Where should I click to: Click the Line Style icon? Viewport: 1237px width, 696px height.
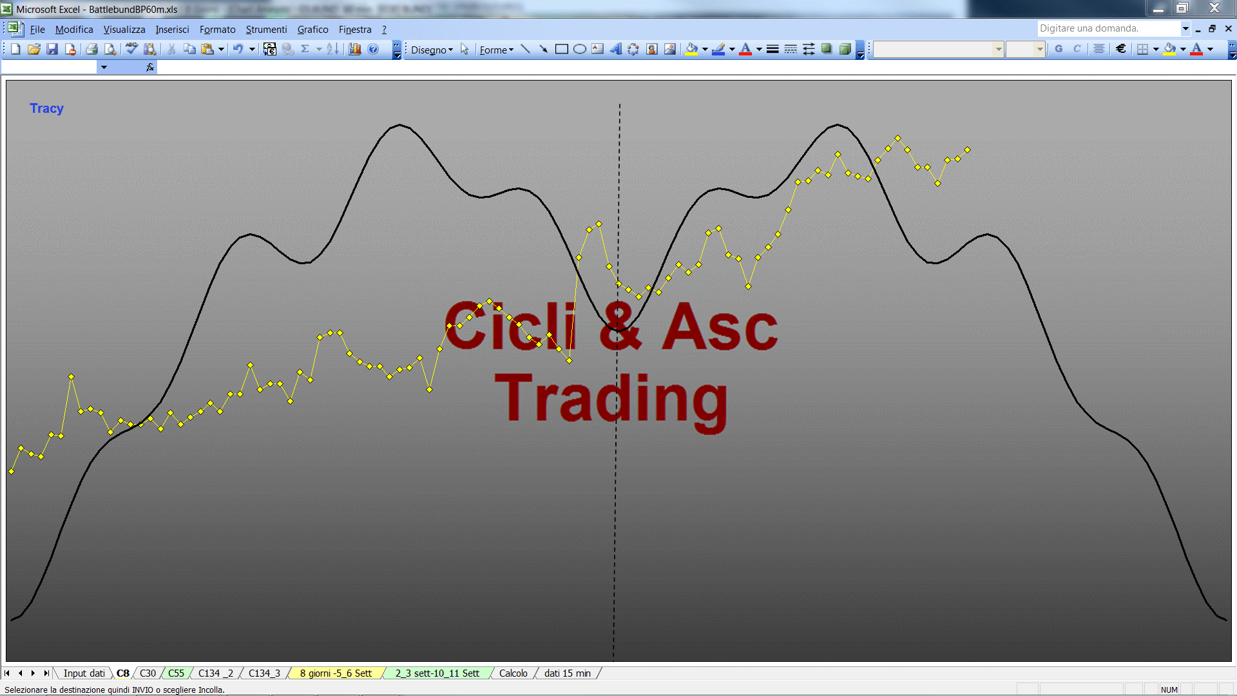[772, 49]
